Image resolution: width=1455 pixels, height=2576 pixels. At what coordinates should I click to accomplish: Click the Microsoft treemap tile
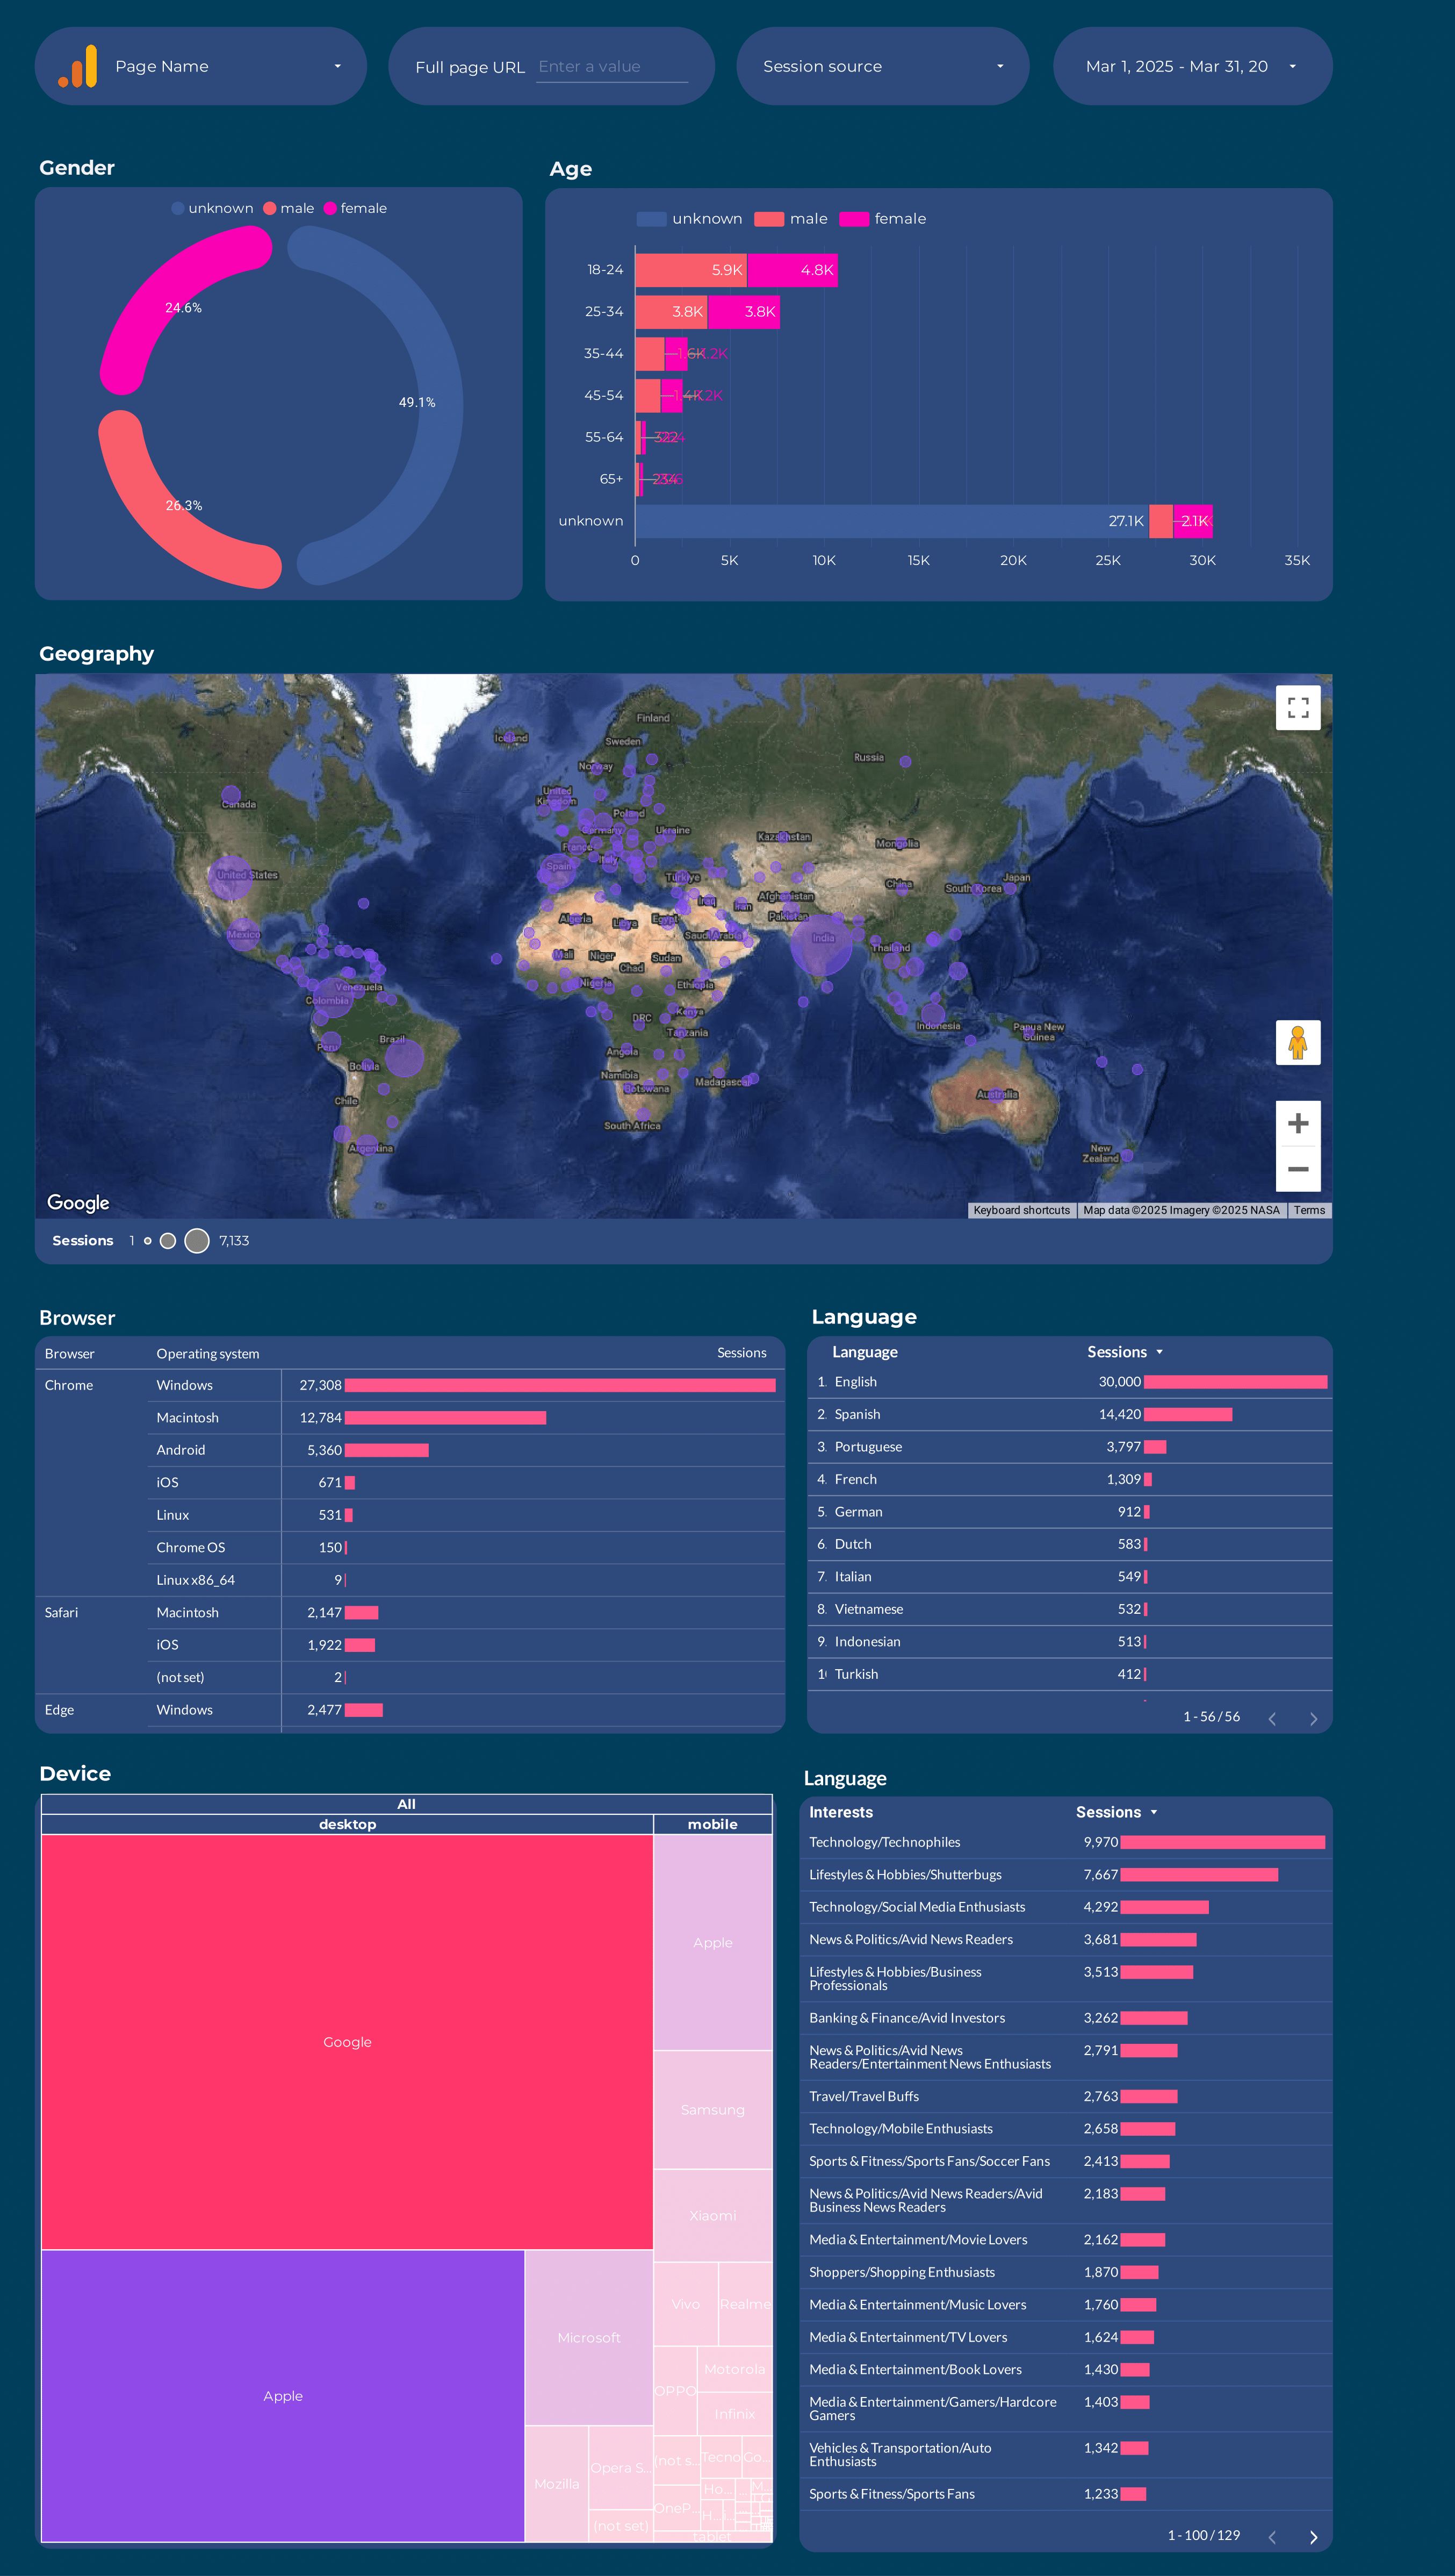coord(588,2338)
